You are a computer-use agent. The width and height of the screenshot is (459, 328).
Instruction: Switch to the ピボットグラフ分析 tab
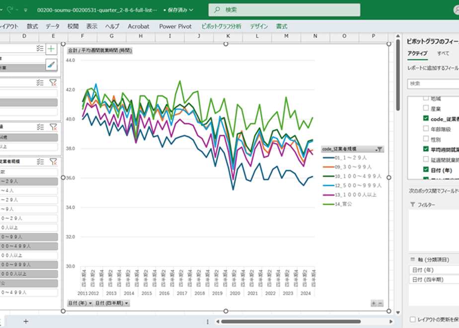pos(222,26)
